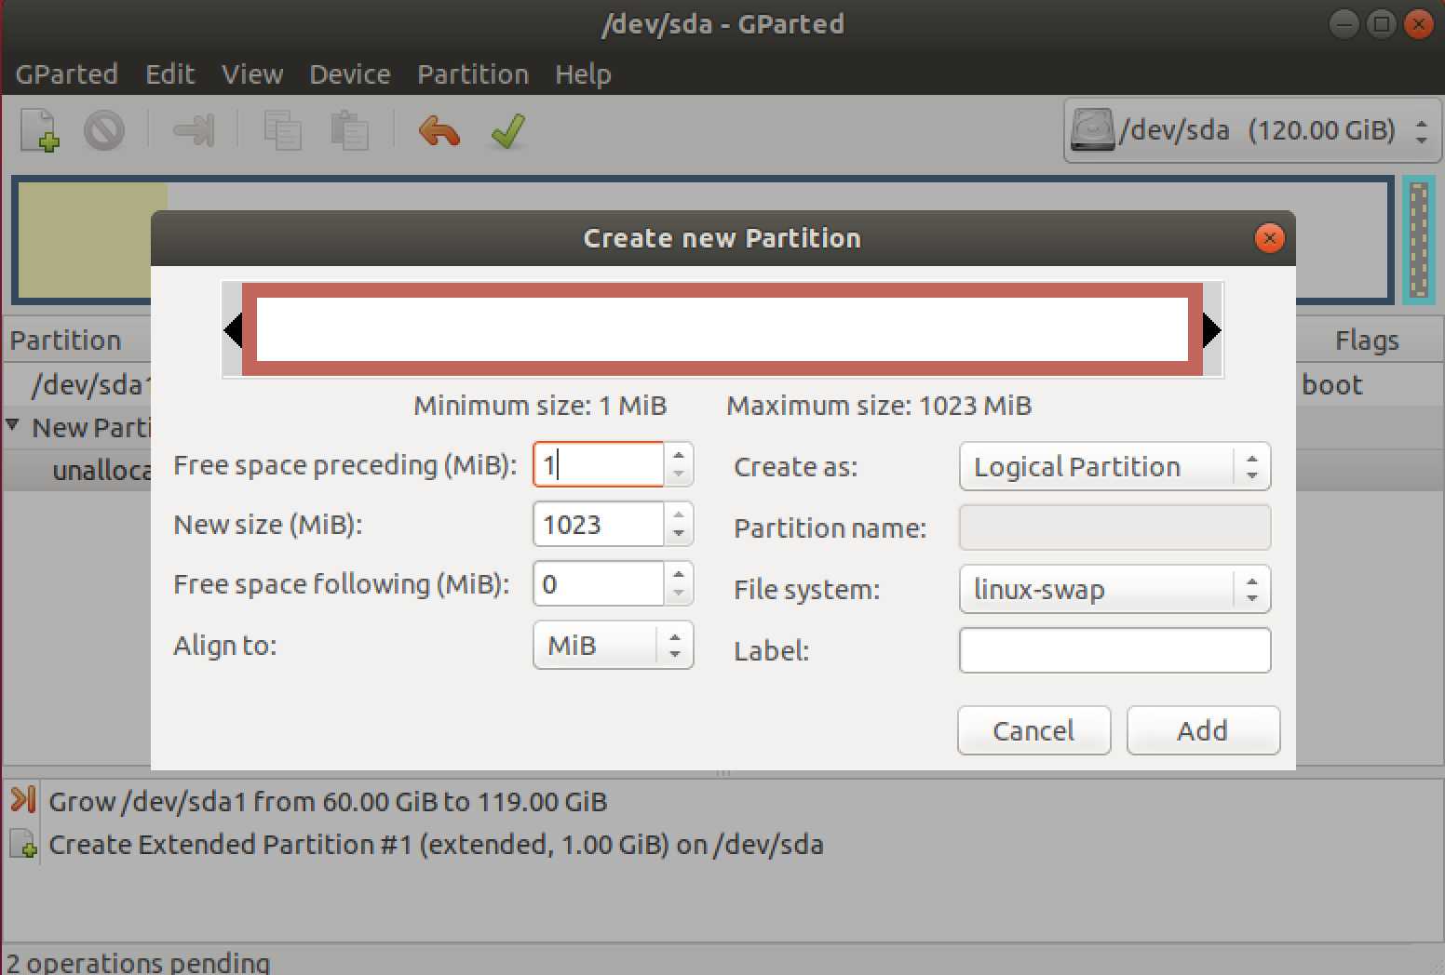The width and height of the screenshot is (1445, 975).
Task: Click the Label text field
Action: pos(1114,650)
